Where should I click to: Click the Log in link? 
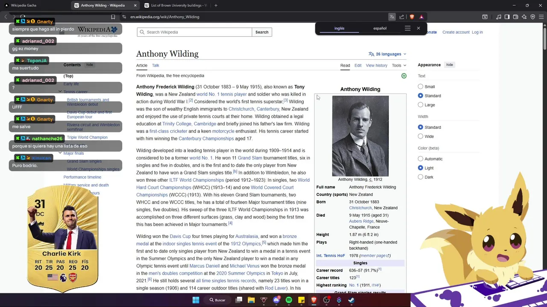(x=477, y=32)
